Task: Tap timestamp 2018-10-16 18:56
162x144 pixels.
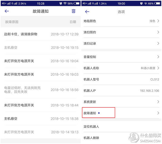Action: point(65,90)
